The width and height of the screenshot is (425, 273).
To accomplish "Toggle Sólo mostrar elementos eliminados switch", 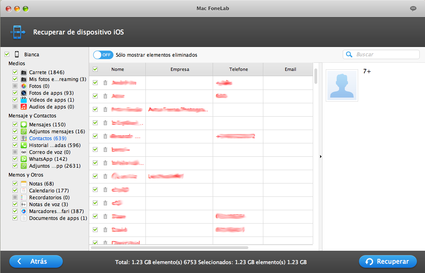I will click(103, 55).
